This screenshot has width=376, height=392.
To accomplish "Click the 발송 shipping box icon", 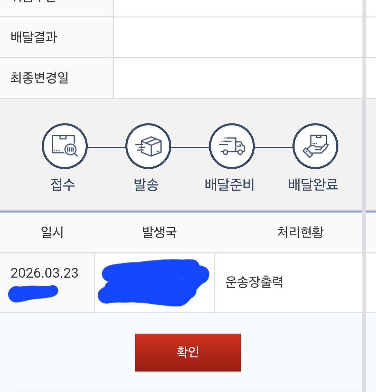I will 148,146.
